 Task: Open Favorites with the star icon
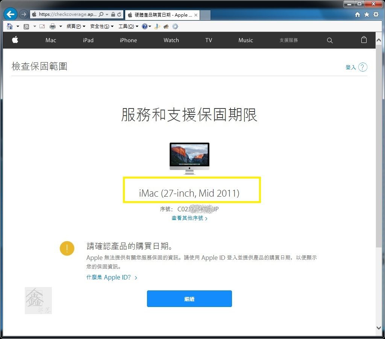[367, 15]
